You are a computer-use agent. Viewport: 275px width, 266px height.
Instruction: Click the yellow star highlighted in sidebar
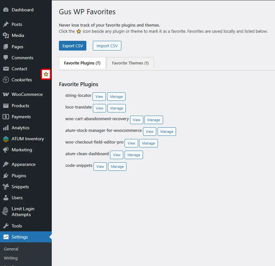click(46, 75)
